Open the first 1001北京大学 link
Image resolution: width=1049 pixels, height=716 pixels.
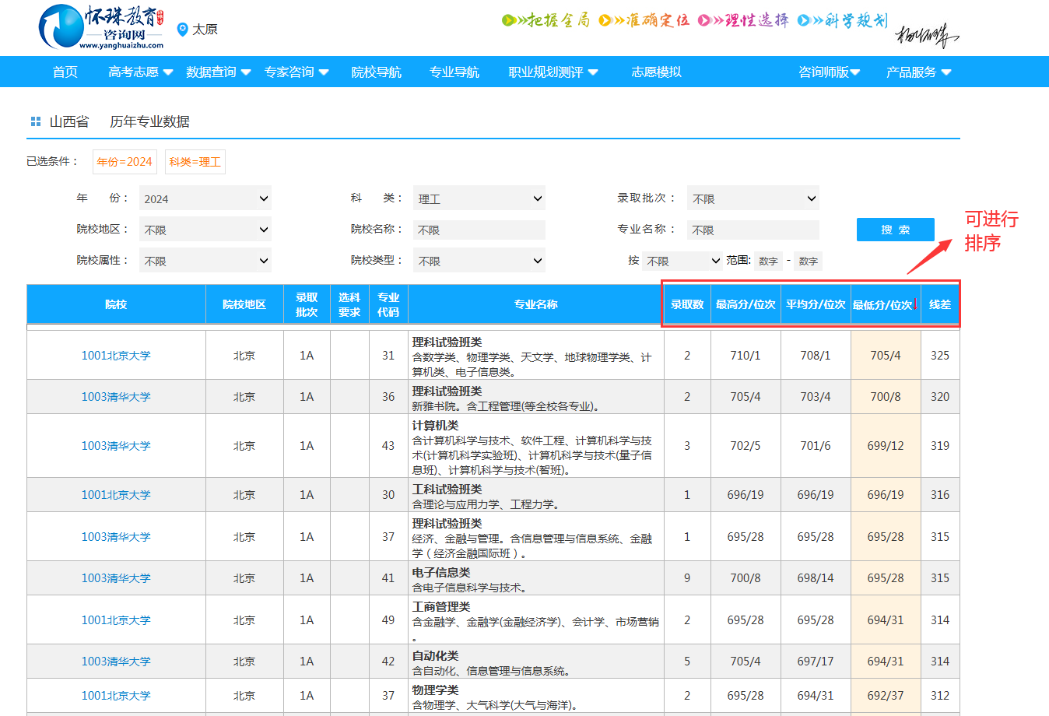(x=116, y=356)
